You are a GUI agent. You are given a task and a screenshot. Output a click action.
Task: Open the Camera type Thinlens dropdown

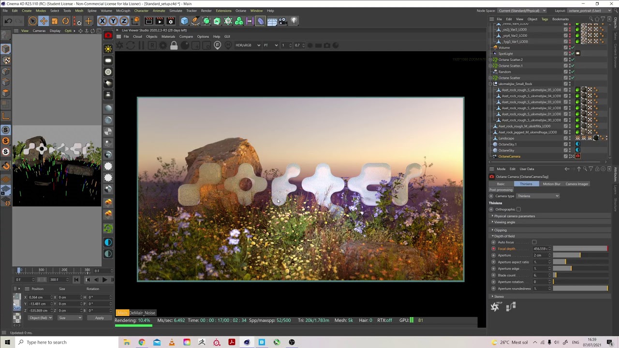click(538, 196)
